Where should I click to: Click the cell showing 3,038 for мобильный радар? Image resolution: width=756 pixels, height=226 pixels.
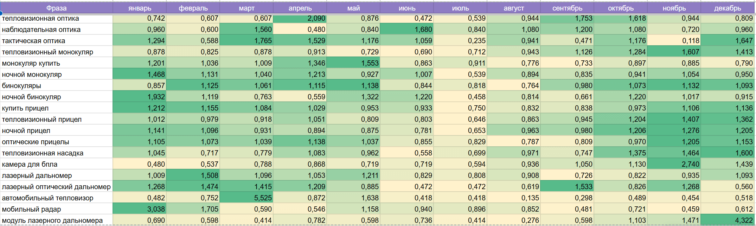pos(140,209)
